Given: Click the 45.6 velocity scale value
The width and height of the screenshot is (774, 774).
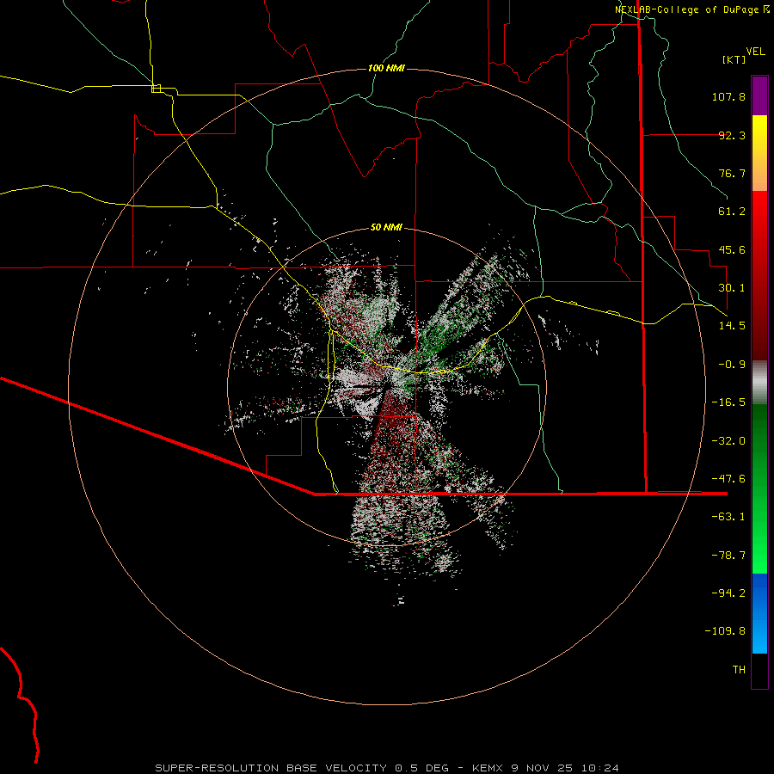Looking at the screenshot, I should 732,249.
